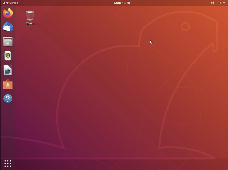Open the Files manager in the dock

[x=8, y=41]
